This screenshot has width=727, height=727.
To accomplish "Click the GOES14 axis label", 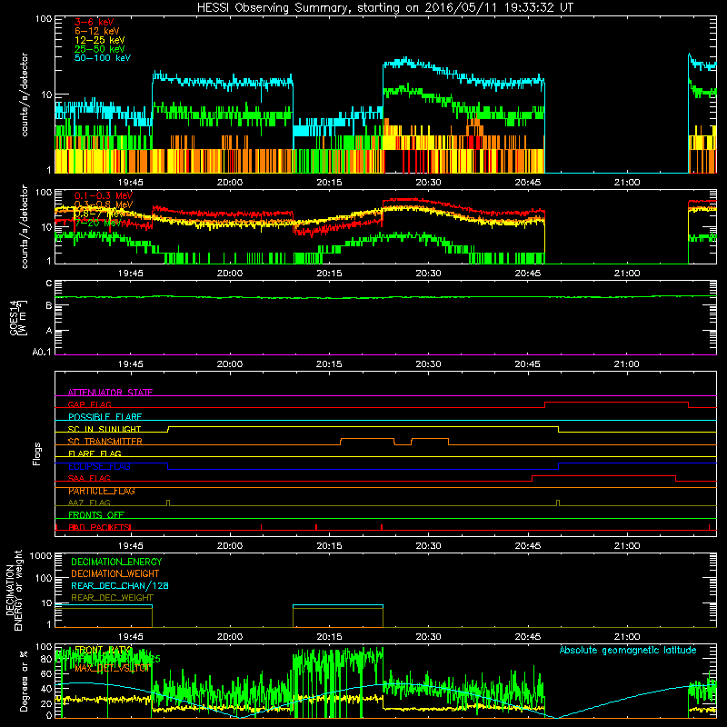I will (x=18, y=317).
